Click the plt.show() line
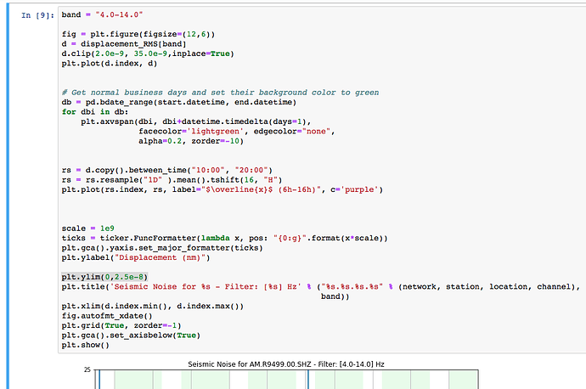The width and height of the screenshot is (586, 389). pyautogui.click(x=86, y=345)
